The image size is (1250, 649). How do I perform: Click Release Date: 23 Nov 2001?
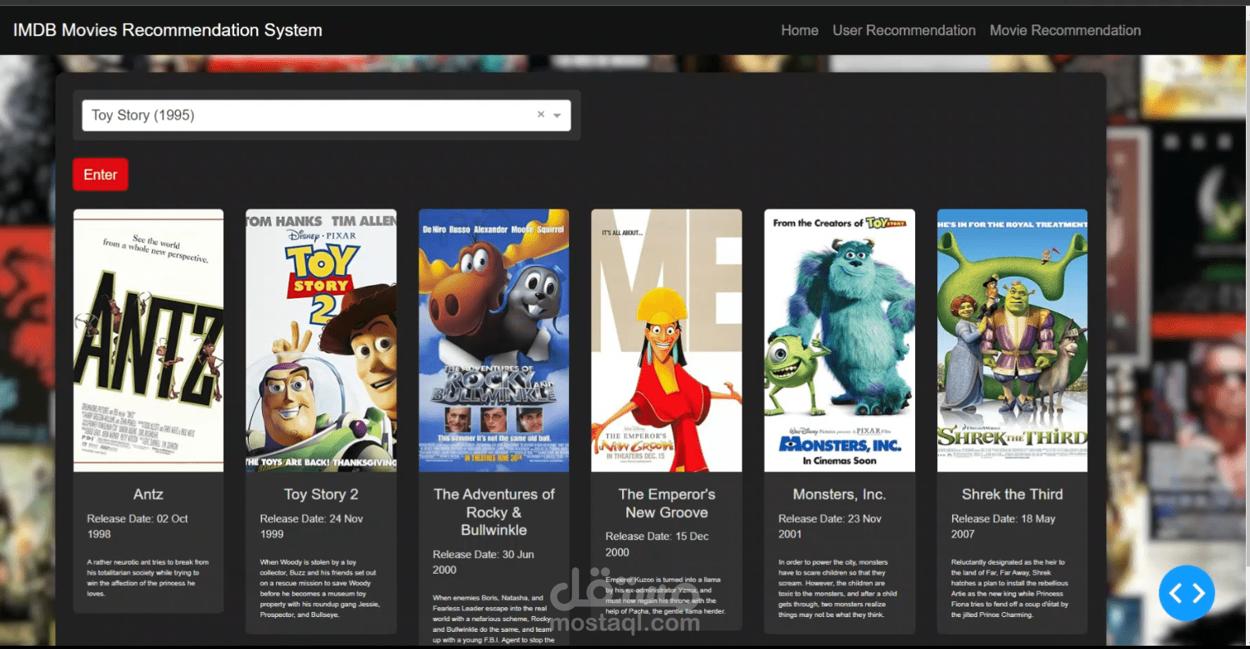(829, 526)
